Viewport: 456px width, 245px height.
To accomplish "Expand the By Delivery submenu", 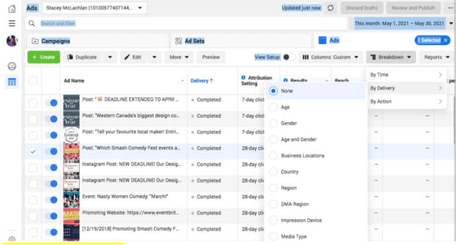I will click(406, 88).
